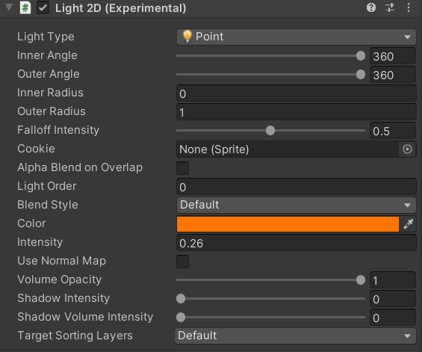Click the C# script icon of Light 2D

point(25,7)
